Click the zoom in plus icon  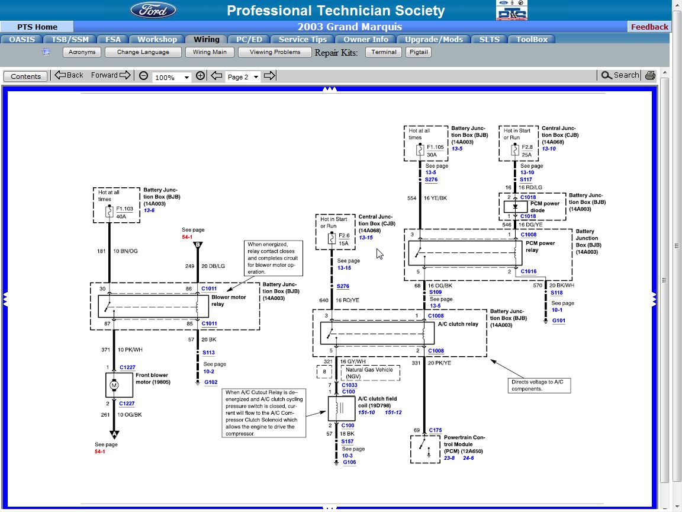point(200,76)
